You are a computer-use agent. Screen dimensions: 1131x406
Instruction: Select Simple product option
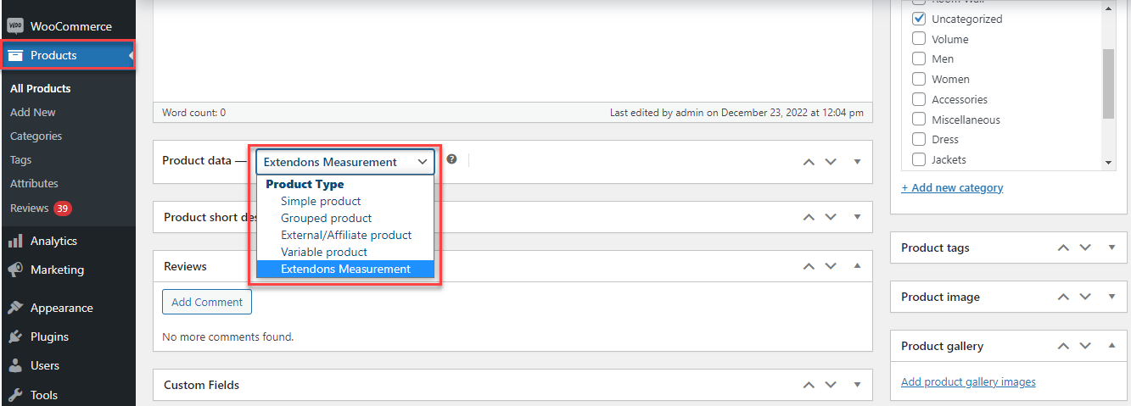tap(345, 201)
